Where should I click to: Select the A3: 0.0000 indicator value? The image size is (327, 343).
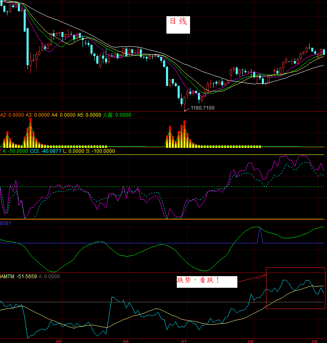(x=38, y=115)
